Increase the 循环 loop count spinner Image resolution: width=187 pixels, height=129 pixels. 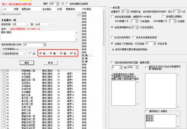[57, 3]
